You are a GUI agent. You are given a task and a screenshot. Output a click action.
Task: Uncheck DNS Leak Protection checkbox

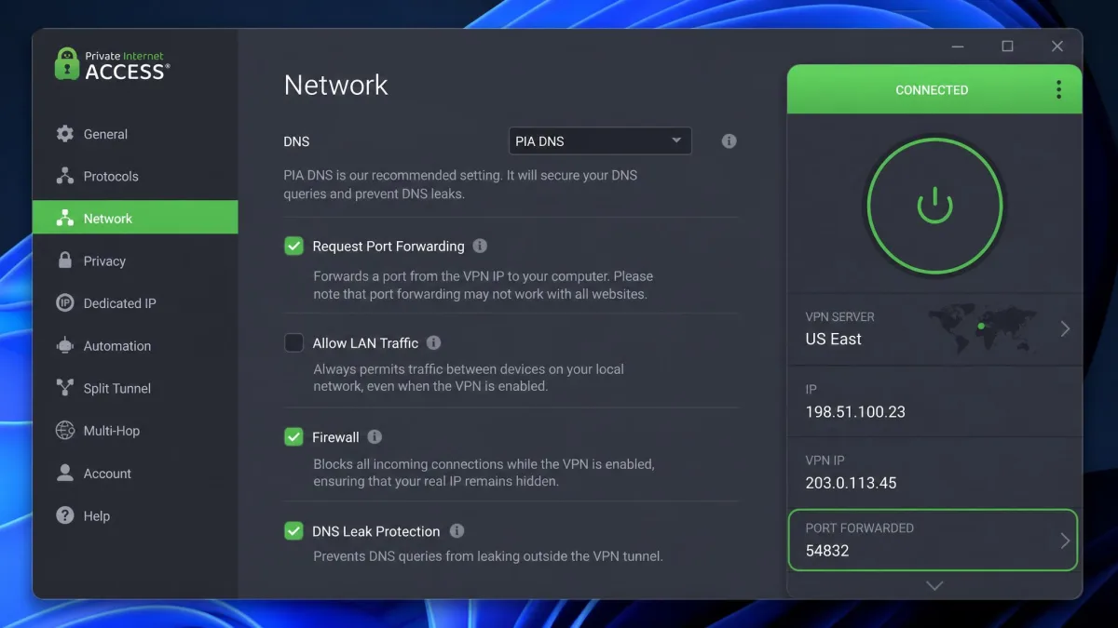coord(293,531)
